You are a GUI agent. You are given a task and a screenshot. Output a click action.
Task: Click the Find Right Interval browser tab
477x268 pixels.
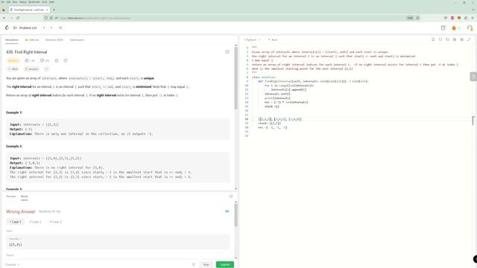click(29, 10)
